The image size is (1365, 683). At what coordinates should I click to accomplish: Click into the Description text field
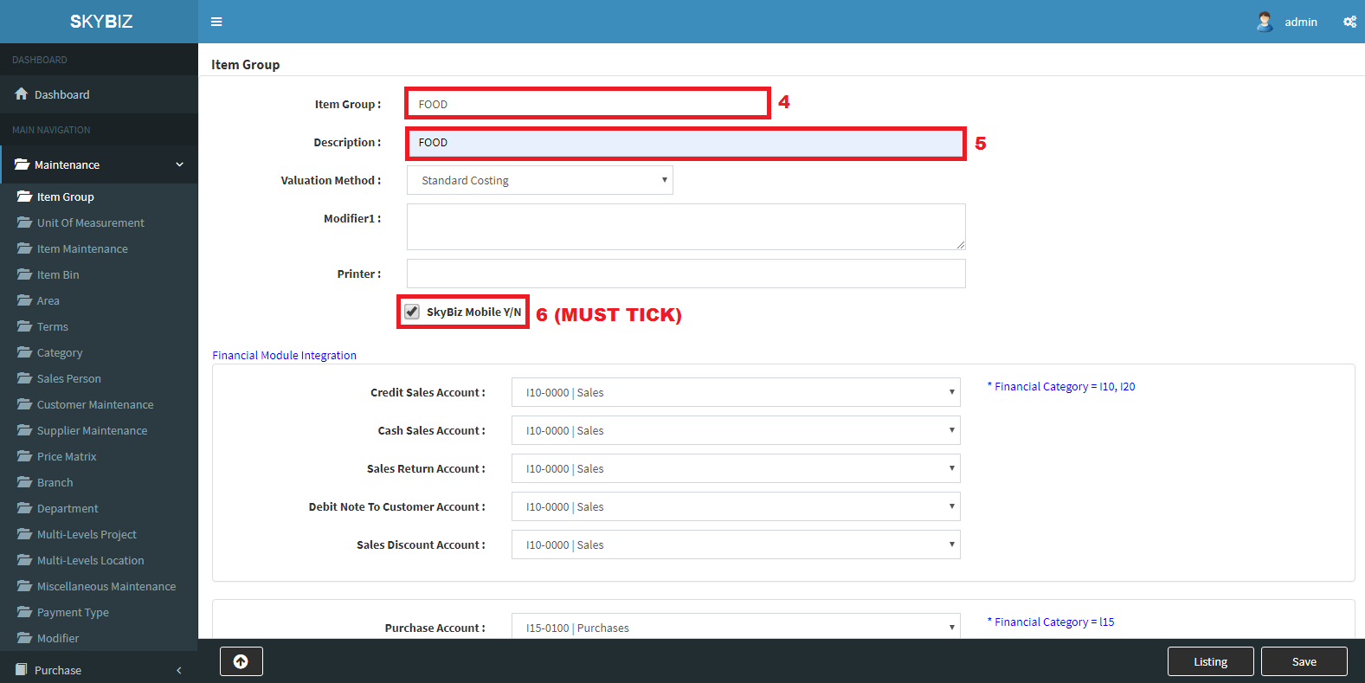pos(686,143)
